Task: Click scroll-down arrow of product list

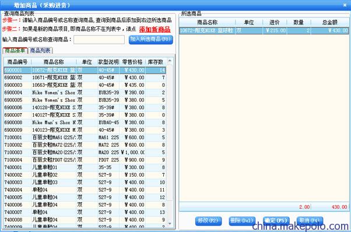Action: [x=170, y=223]
